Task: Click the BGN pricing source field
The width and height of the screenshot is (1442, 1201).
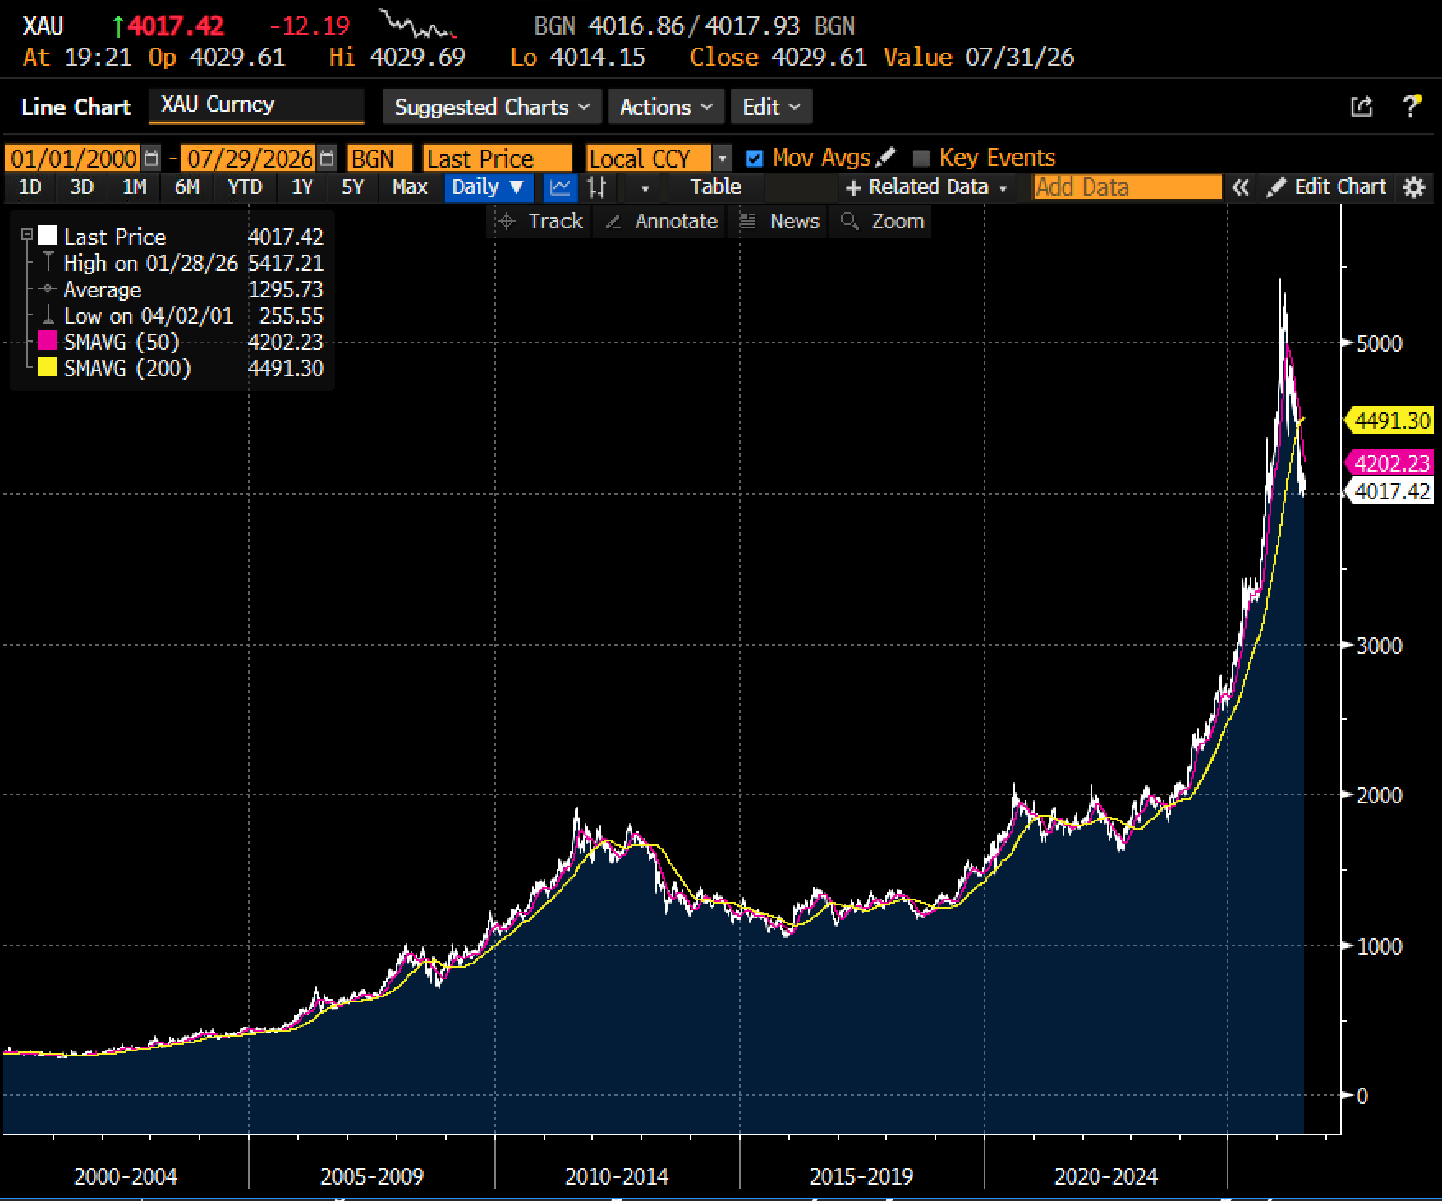Action: [x=381, y=158]
